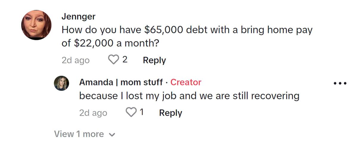Like Amanda's reply with the heart icon
The image size is (358, 149).
coord(131,112)
